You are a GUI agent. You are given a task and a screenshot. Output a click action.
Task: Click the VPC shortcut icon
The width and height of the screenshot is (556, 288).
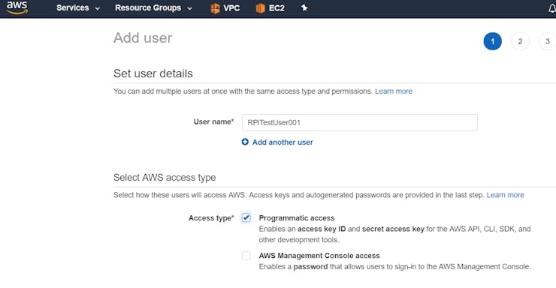[x=215, y=8]
